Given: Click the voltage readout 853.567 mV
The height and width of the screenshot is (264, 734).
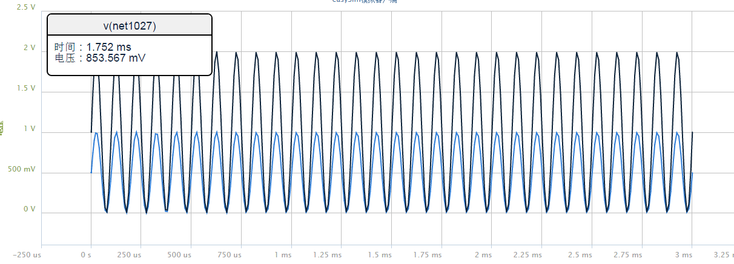Looking at the screenshot, I should point(116,58).
